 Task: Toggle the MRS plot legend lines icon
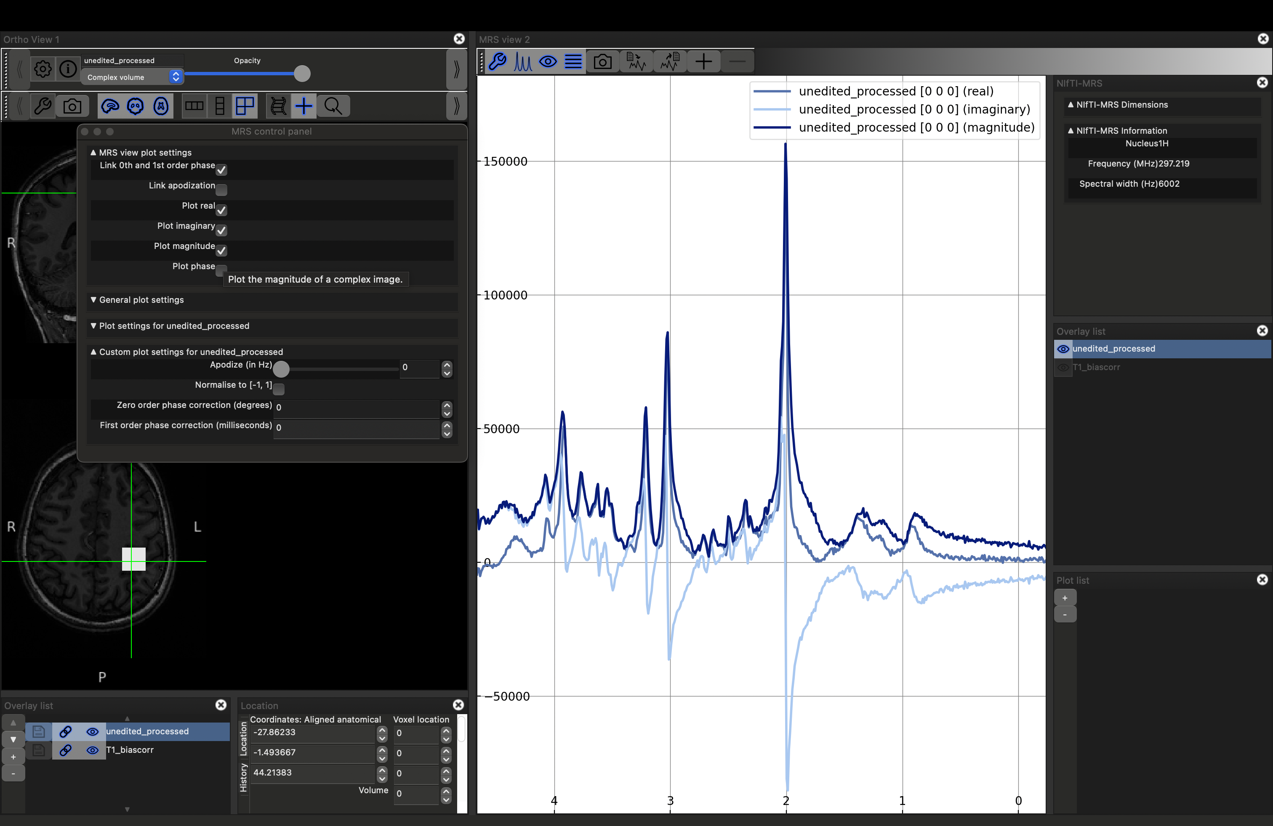(573, 62)
